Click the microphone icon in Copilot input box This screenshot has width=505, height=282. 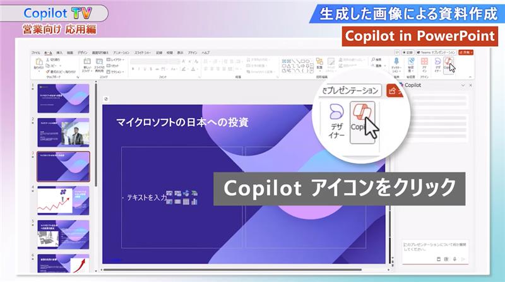[x=454, y=259]
